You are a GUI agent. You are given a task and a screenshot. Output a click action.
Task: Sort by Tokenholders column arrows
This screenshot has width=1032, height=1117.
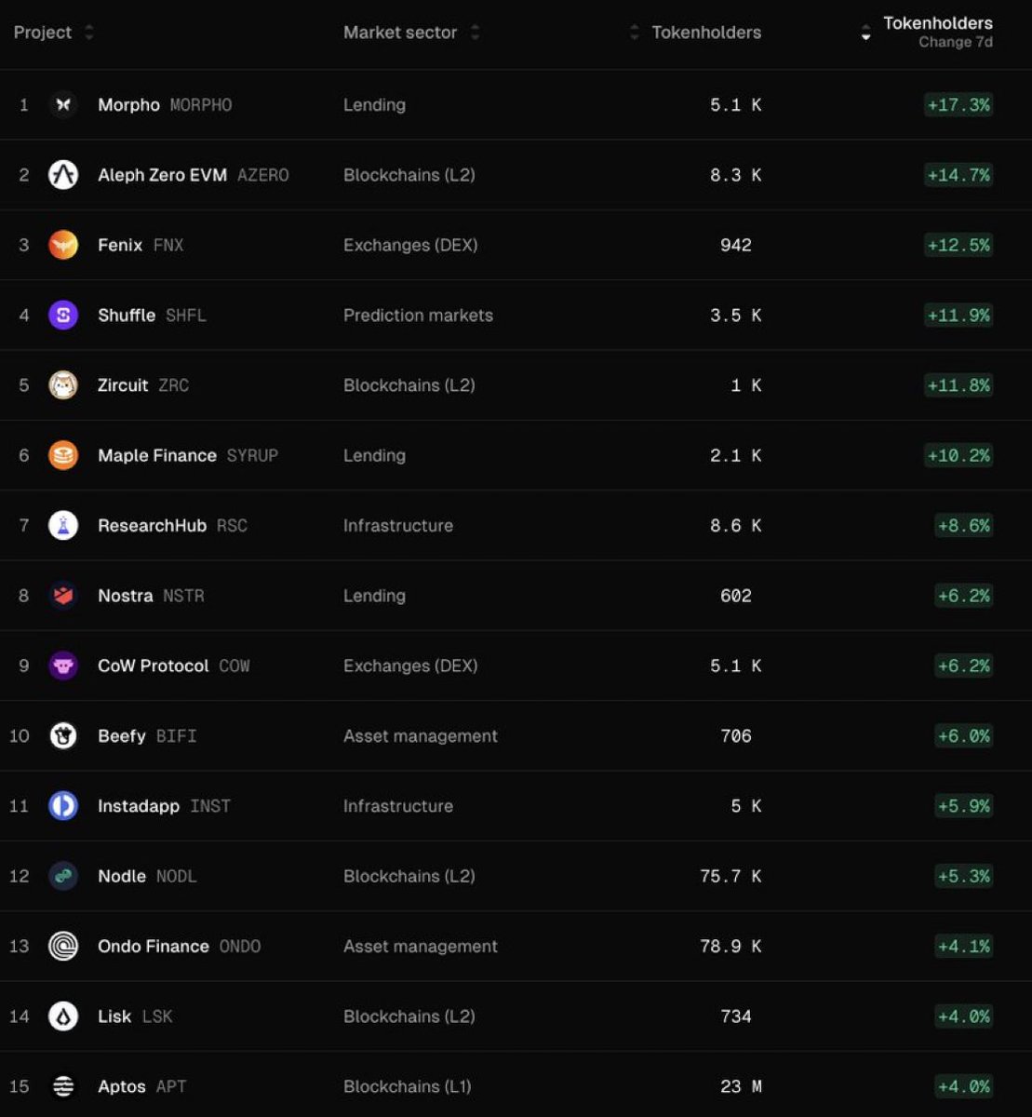(635, 33)
